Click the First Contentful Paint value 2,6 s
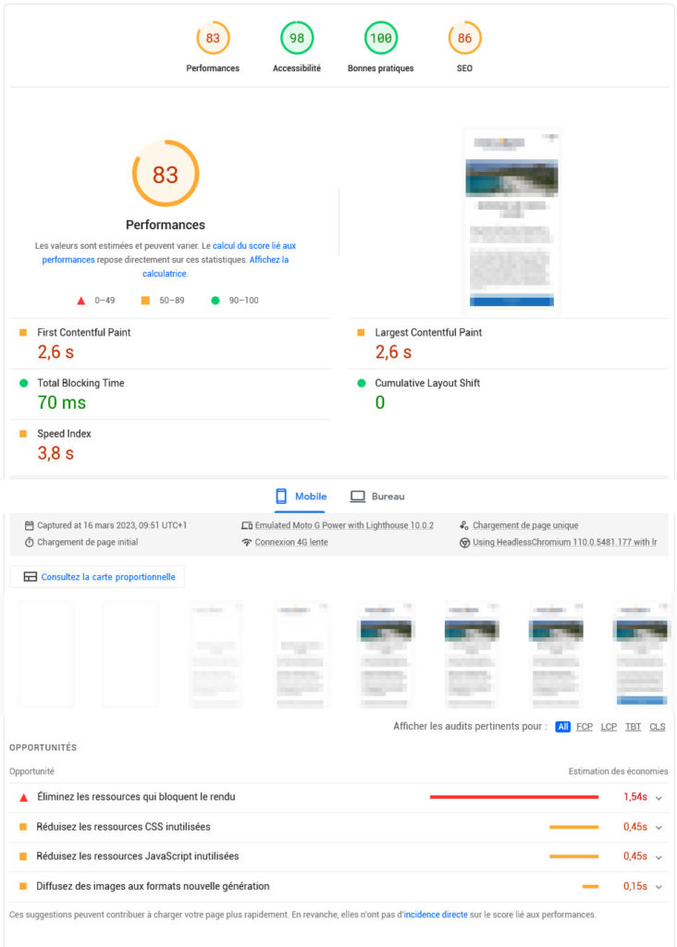The width and height of the screenshot is (677, 947). click(x=55, y=352)
